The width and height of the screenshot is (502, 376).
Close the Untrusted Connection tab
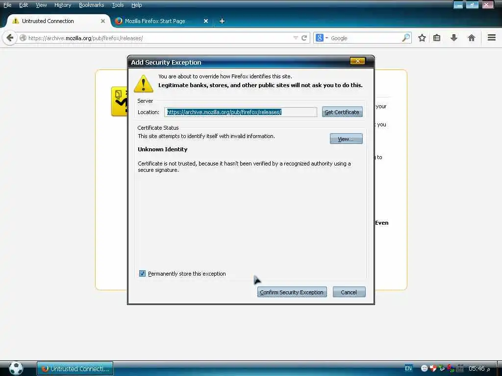click(103, 21)
